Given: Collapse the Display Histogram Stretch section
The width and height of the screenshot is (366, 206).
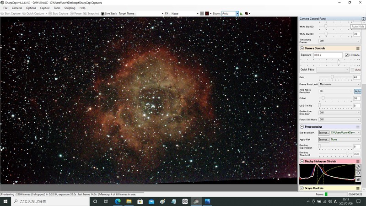Looking at the screenshot, I should pos(302,162).
